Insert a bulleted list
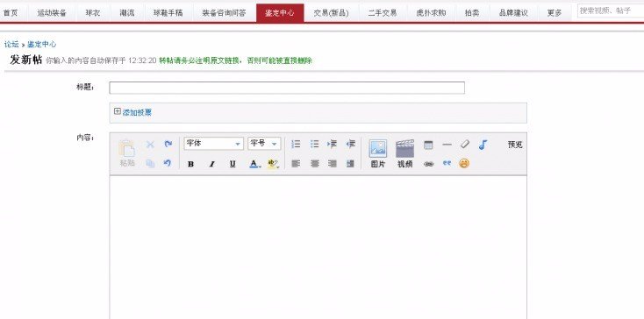Screen dimensions: 644x319 [x=315, y=144]
